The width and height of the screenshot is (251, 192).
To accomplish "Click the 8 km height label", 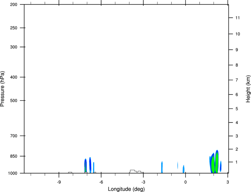I will [237, 65].
